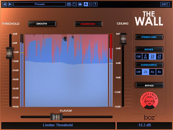
Task: Save preset with floppy disk icon
Action: (x=69, y=4)
